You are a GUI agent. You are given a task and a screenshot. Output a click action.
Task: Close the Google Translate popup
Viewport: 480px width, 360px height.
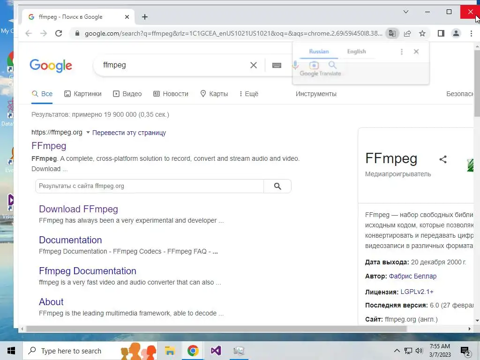[x=416, y=52]
